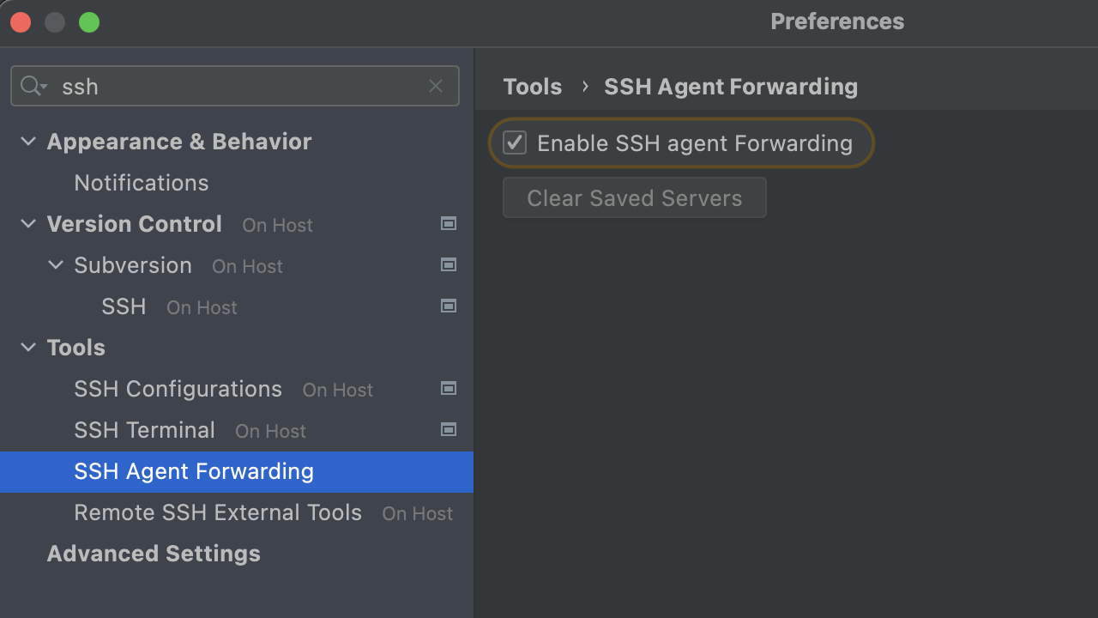Focus the settings search text field
The image size is (1098, 618).
click(x=240, y=86)
